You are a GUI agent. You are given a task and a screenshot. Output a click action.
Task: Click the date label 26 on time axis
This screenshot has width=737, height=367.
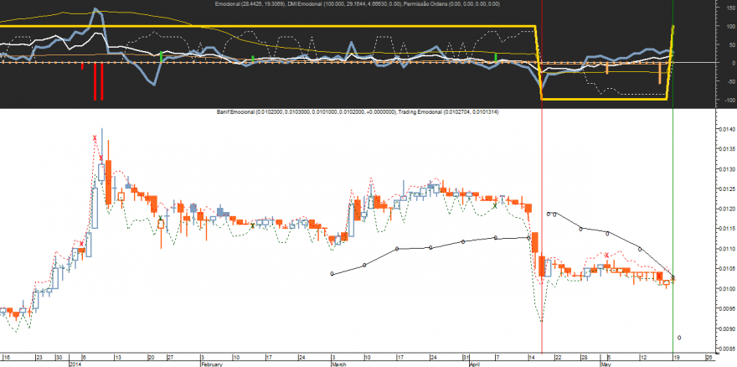(x=709, y=357)
